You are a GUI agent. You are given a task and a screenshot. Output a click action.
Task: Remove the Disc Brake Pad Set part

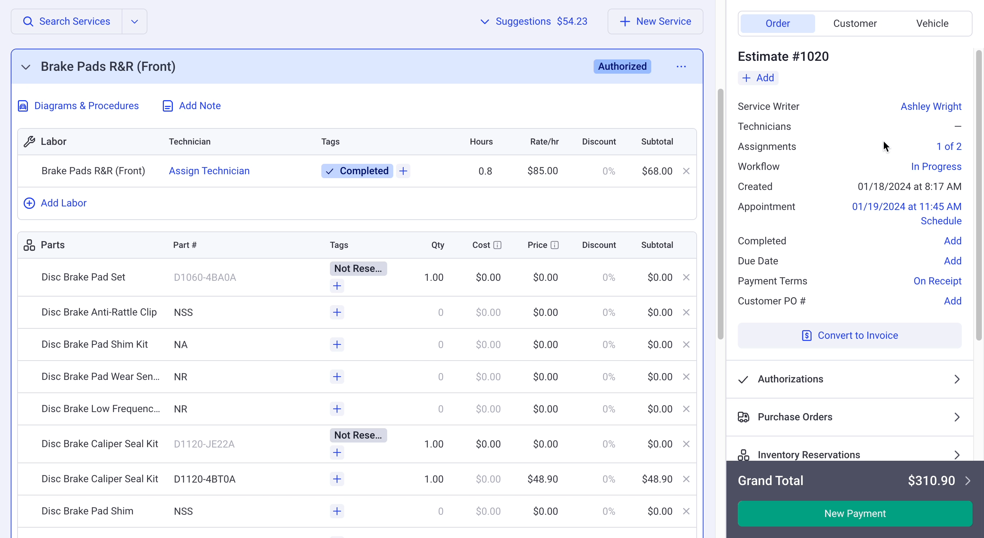[686, 277]
